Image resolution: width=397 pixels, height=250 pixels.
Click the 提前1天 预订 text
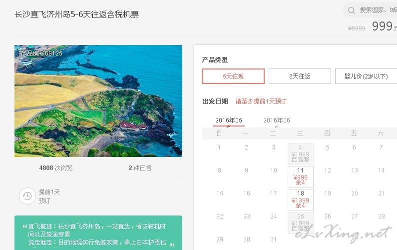tap(49, 196)
